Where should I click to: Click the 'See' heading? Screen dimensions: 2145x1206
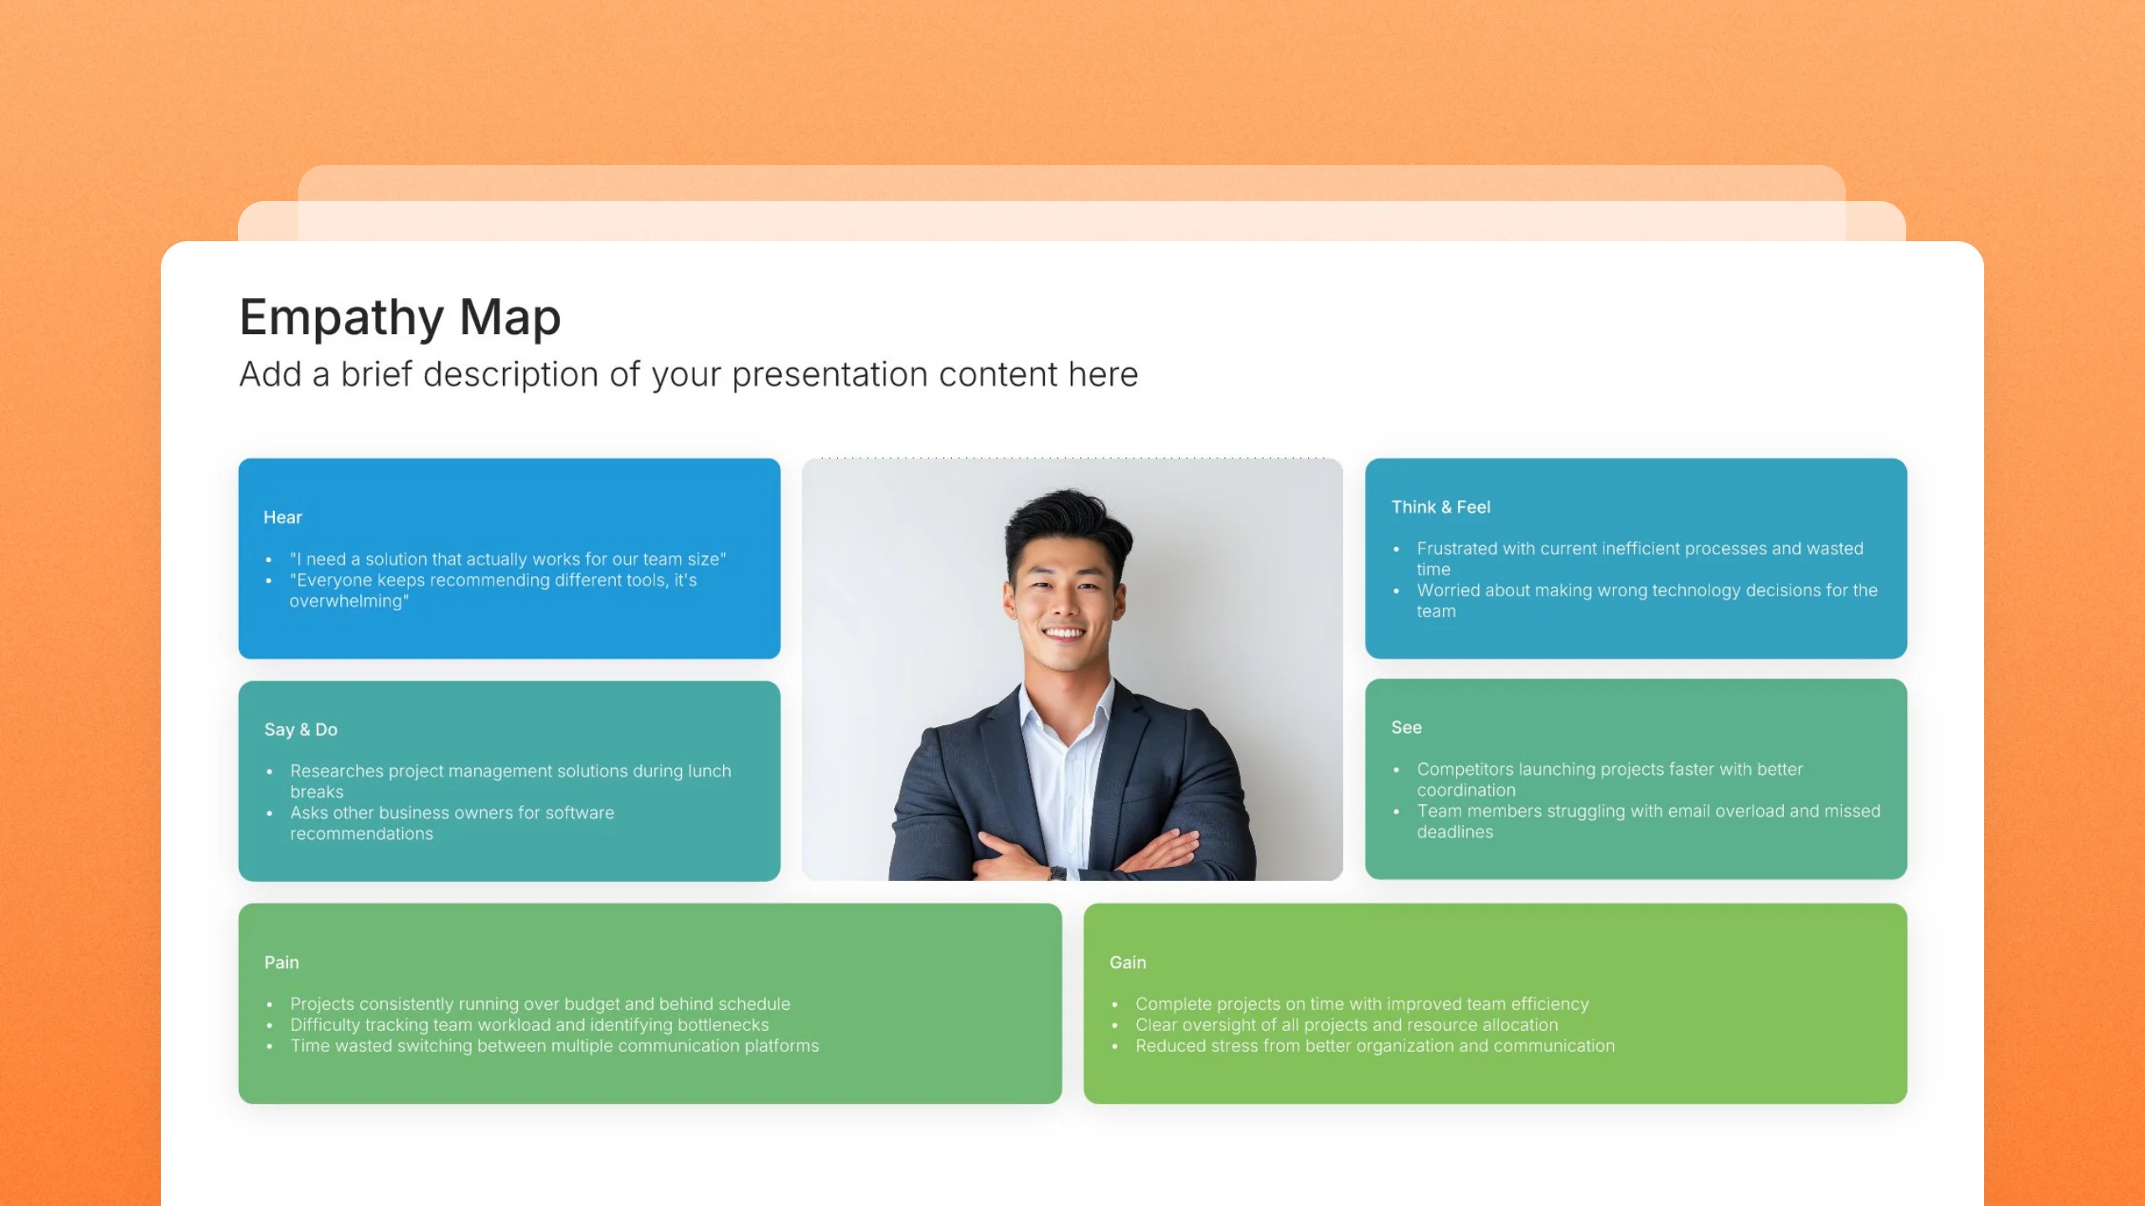1406,727
